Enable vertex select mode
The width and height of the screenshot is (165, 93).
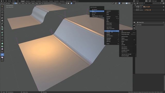coord(14,3)
